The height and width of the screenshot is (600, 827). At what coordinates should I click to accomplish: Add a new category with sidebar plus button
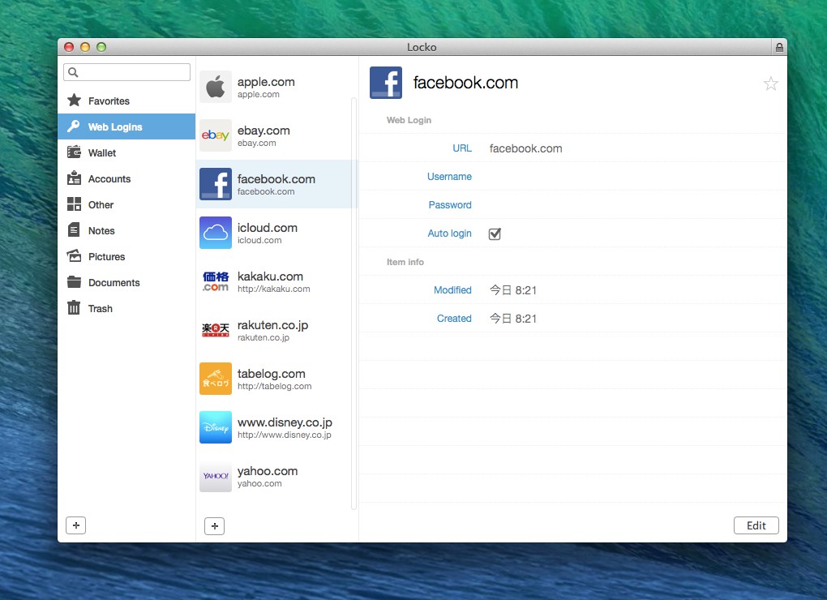(x=76, y=525)
